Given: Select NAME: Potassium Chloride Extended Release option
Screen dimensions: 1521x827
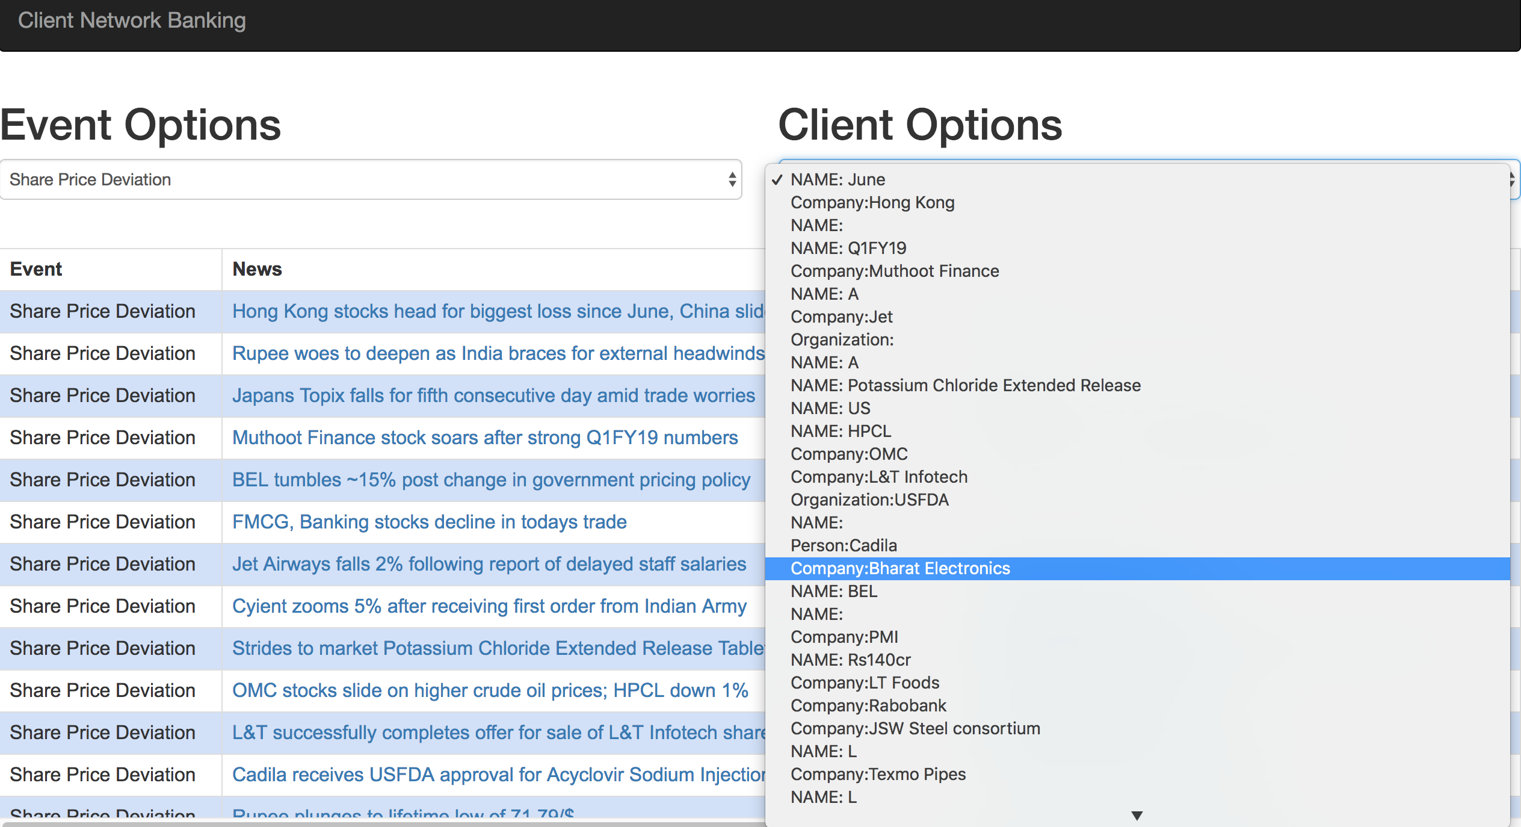Looking at the screenshot, I should point(965,385).
